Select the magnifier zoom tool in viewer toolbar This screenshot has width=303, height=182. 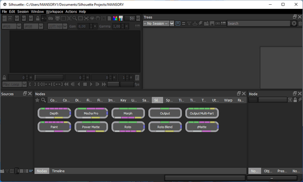point(75,18)
